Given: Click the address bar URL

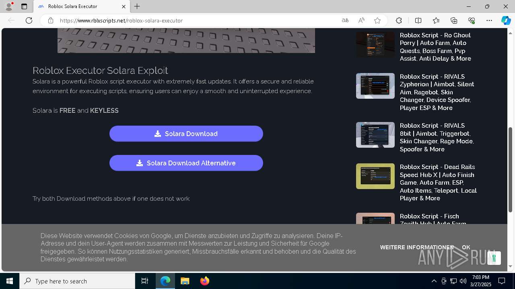Looking at the screenshot, I should pos(121,20).
